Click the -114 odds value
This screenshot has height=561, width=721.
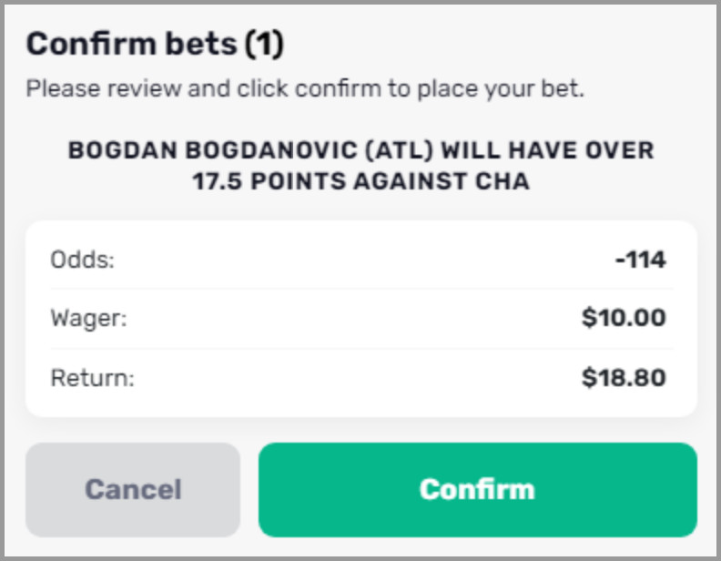(x=640, y=260)
